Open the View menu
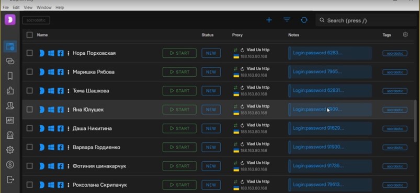 28,7
